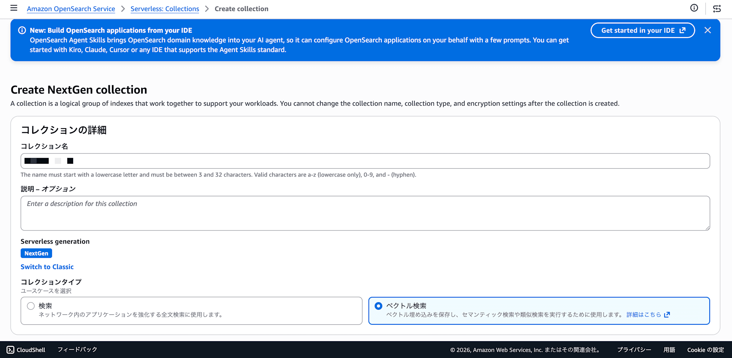
Task: Open external link icon on IDE button
Action: [x=683, y=30]
